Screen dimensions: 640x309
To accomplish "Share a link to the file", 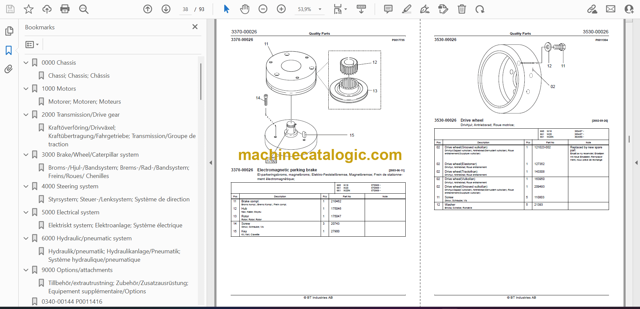I will [x=592, y=9].
